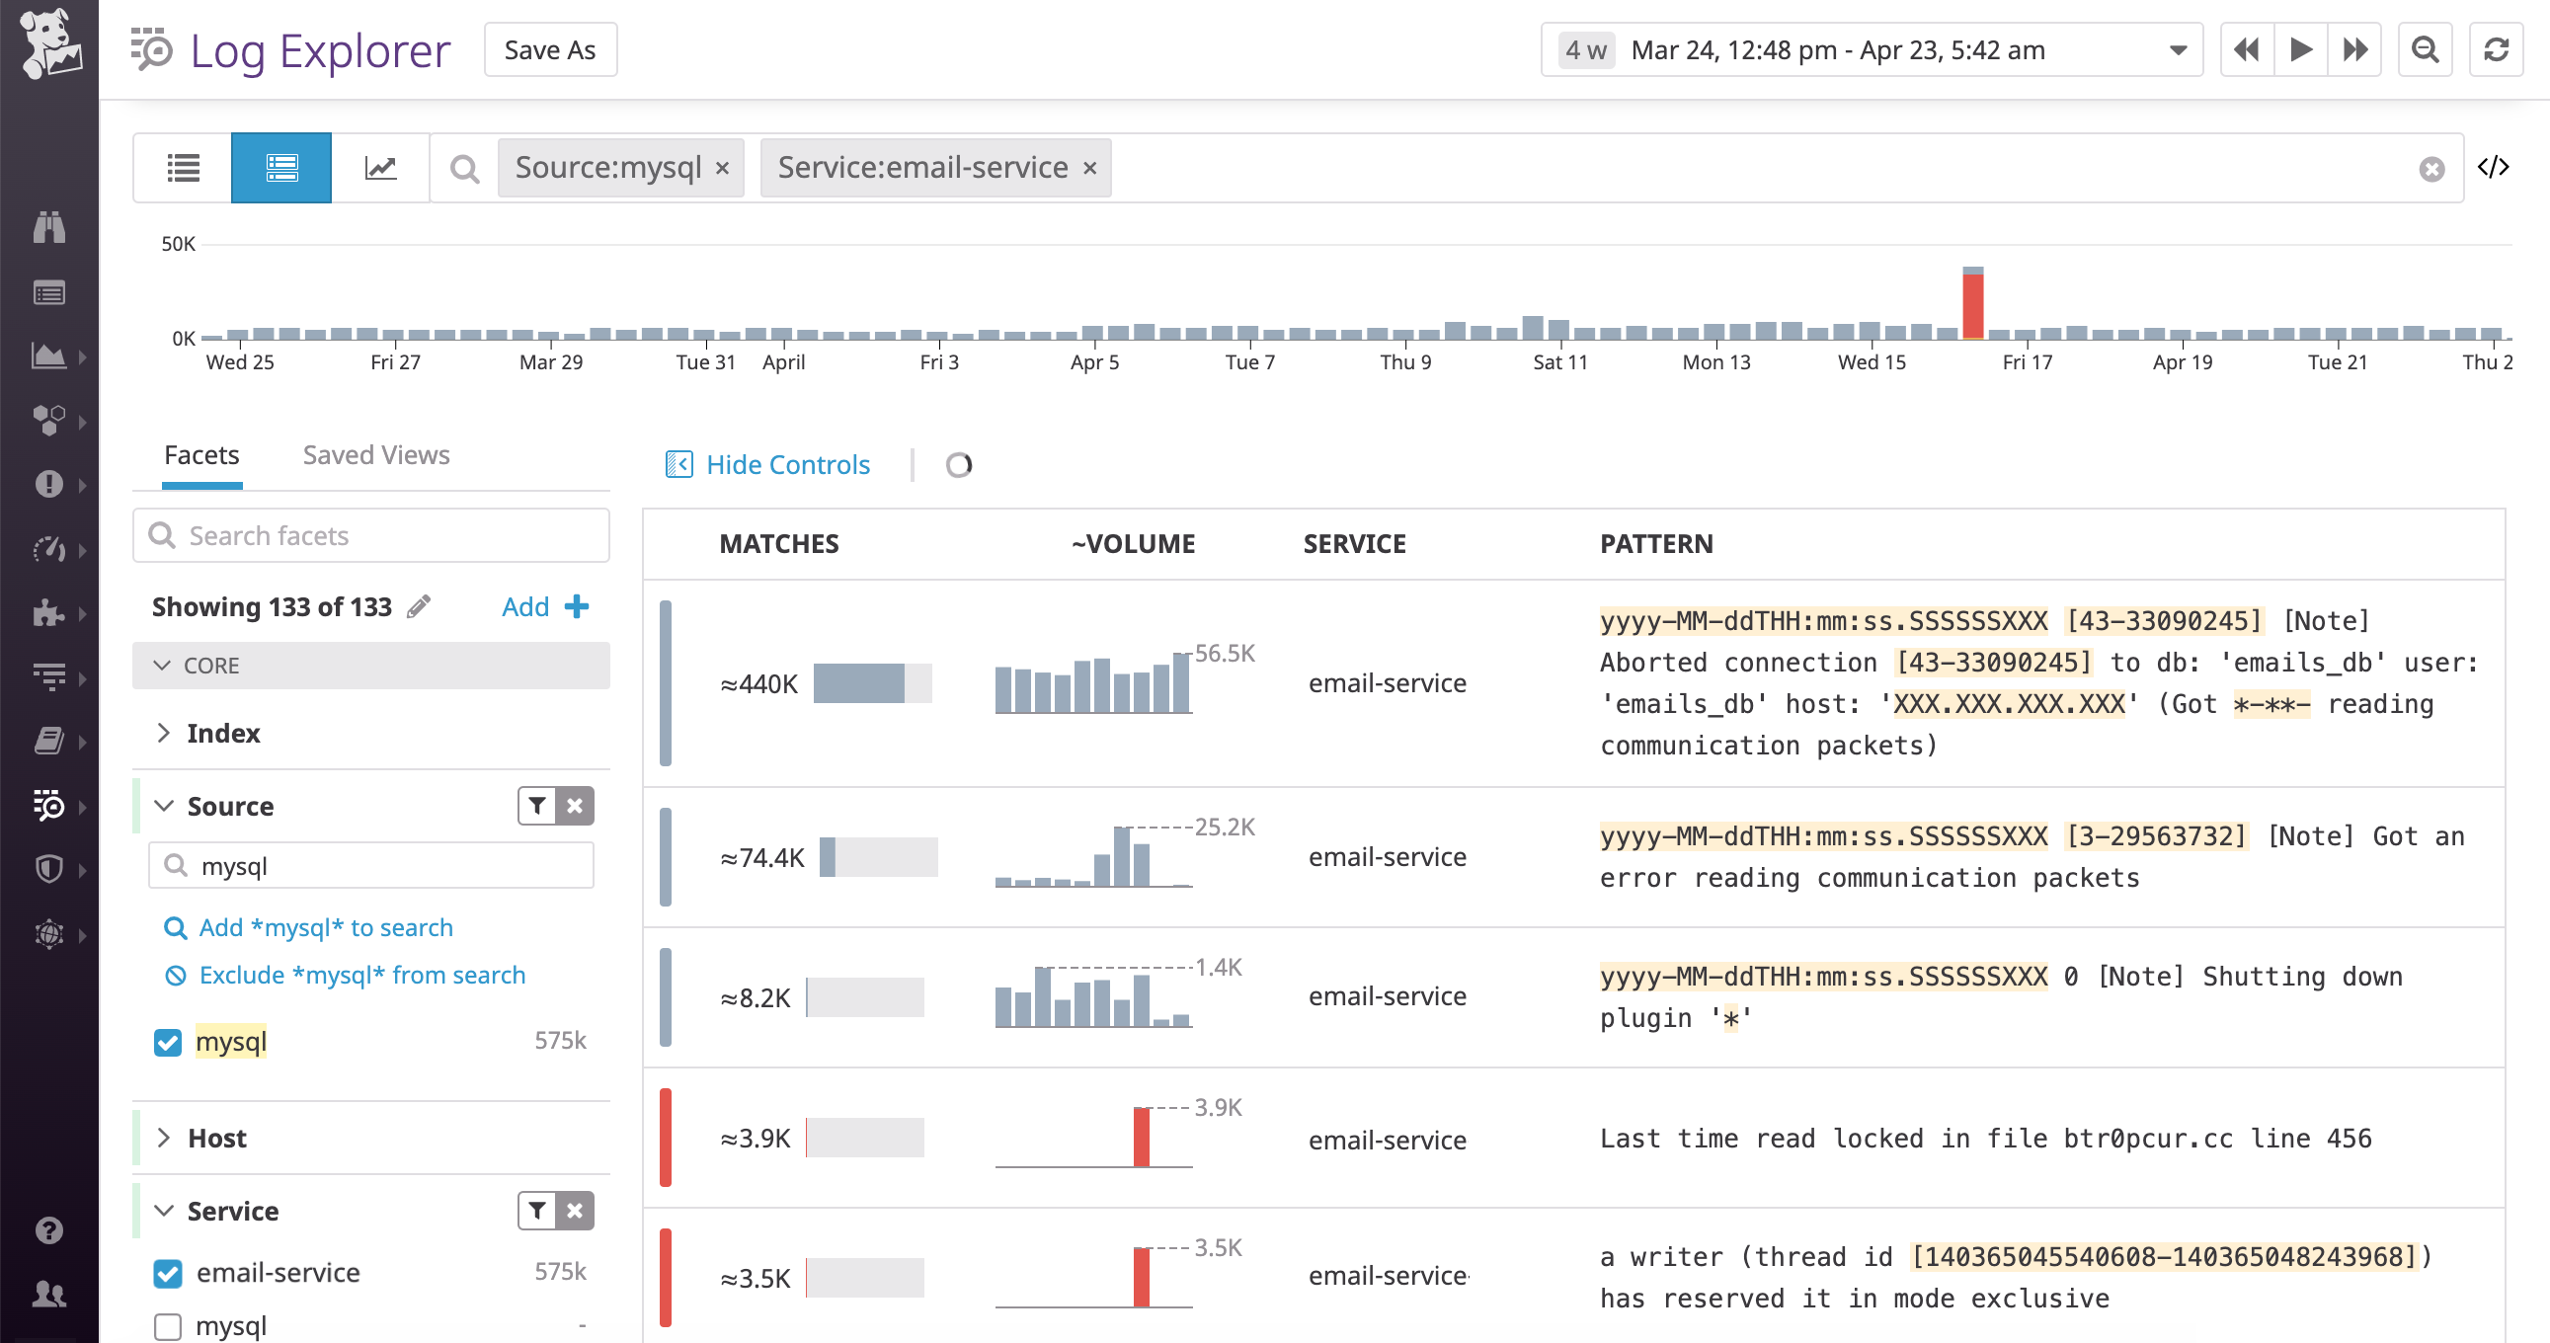
Task: Switch to the Patterns view mode icon
Action: (x=281, y=167)
